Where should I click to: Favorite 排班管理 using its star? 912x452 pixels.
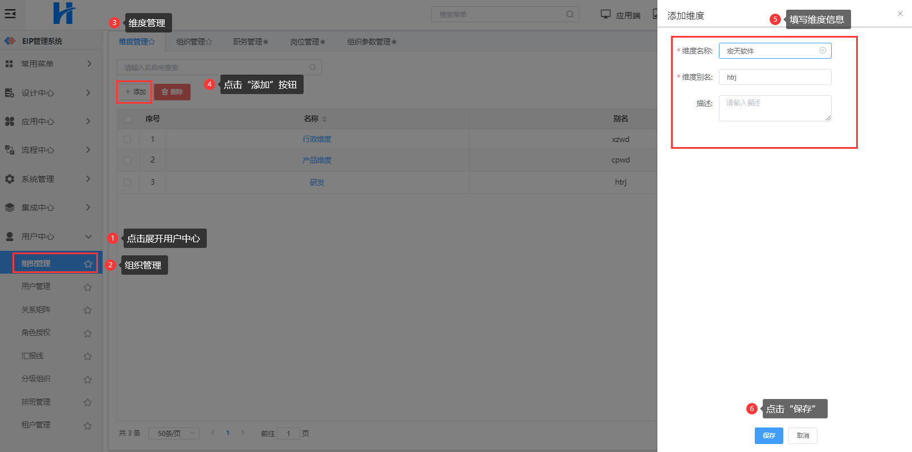88,402
